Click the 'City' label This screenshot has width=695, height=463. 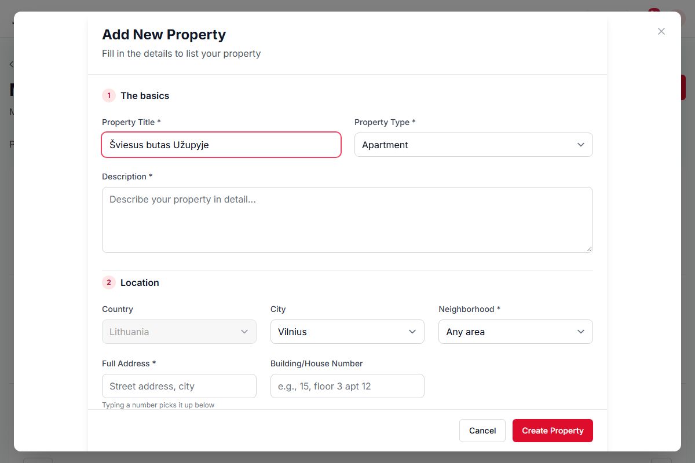point(278,309)
